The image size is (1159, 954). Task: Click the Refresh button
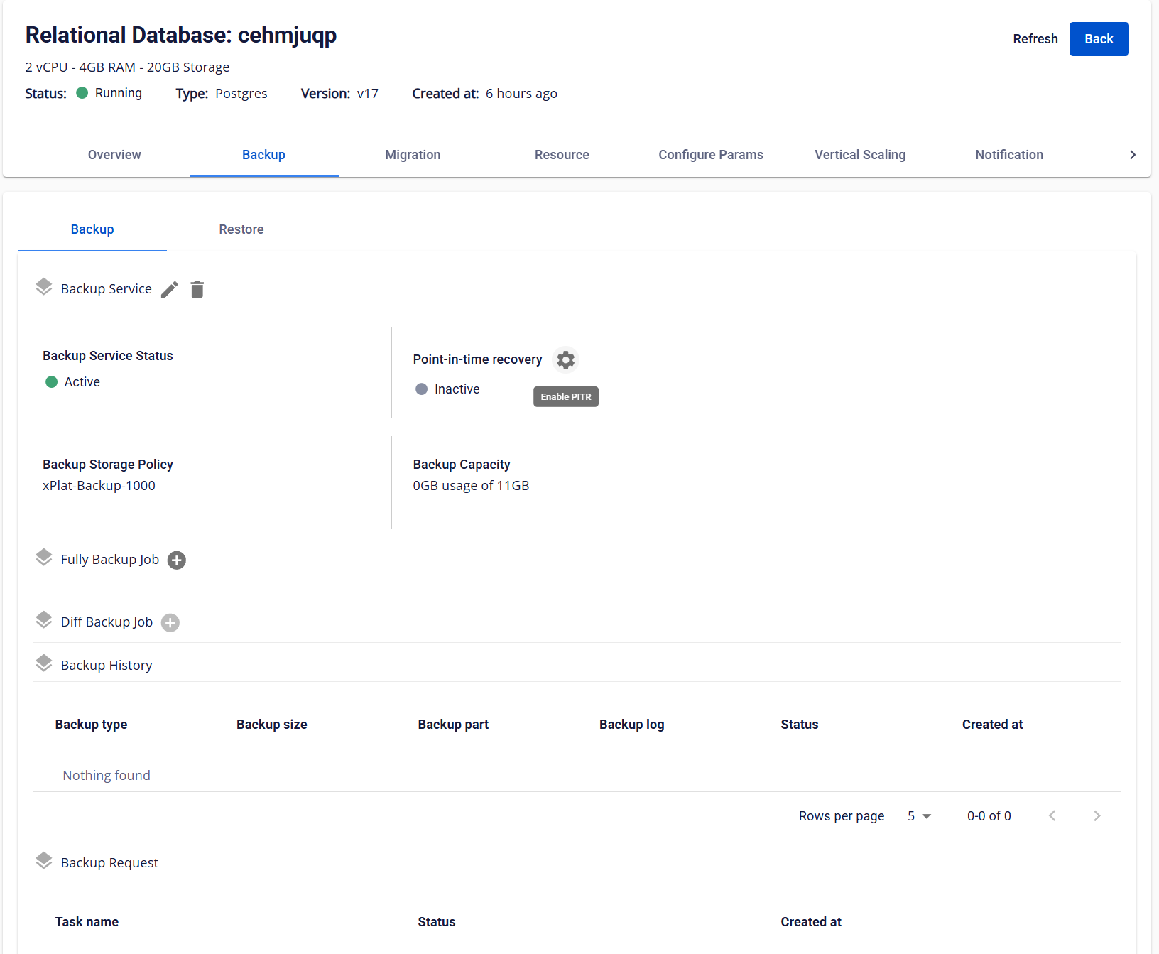(1035, 39)
